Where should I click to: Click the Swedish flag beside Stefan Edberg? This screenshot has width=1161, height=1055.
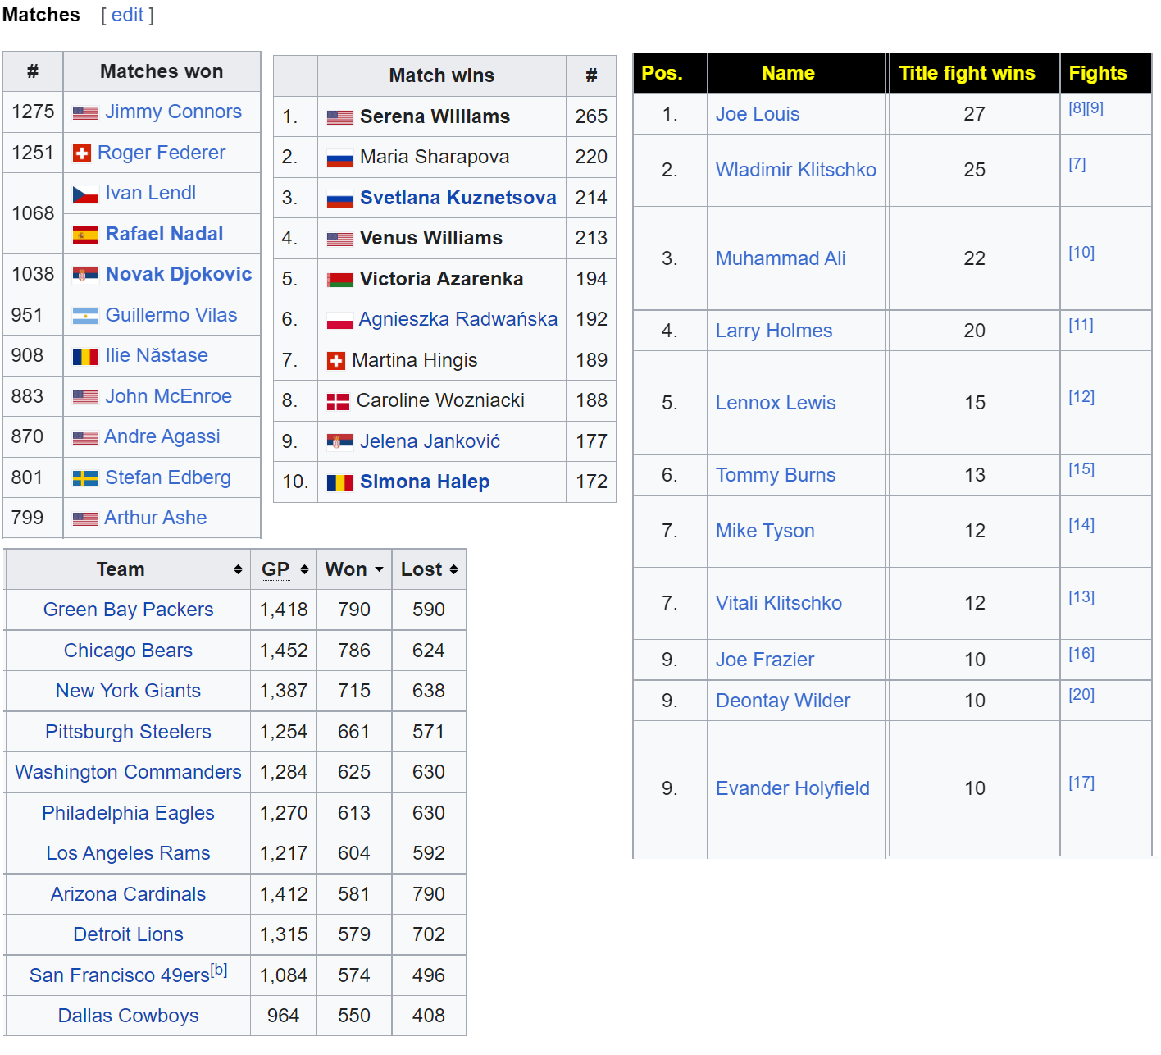coord(85,478)
